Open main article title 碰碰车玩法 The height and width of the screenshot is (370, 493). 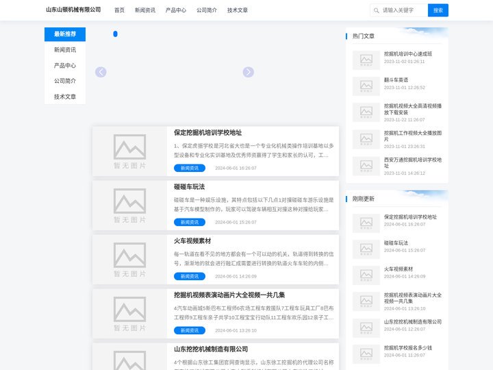(x=189, y=187)
